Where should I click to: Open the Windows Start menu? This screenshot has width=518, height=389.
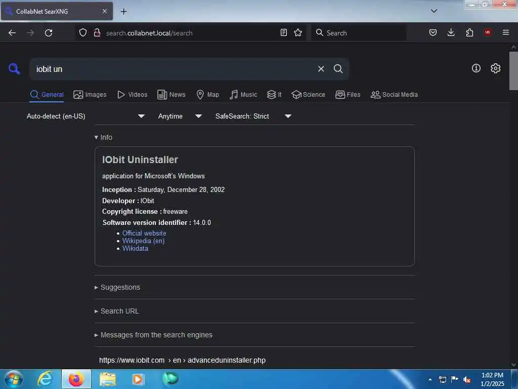tap(13, 379)
